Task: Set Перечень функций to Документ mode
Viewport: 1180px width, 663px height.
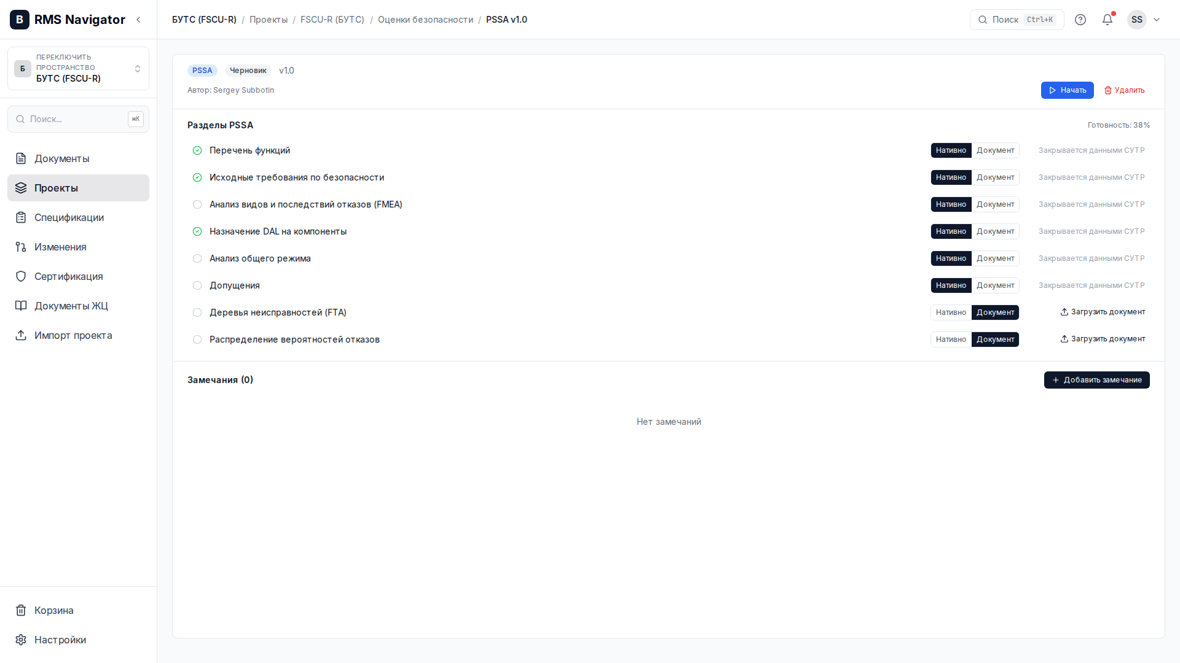Action: (x=995, y=150)
